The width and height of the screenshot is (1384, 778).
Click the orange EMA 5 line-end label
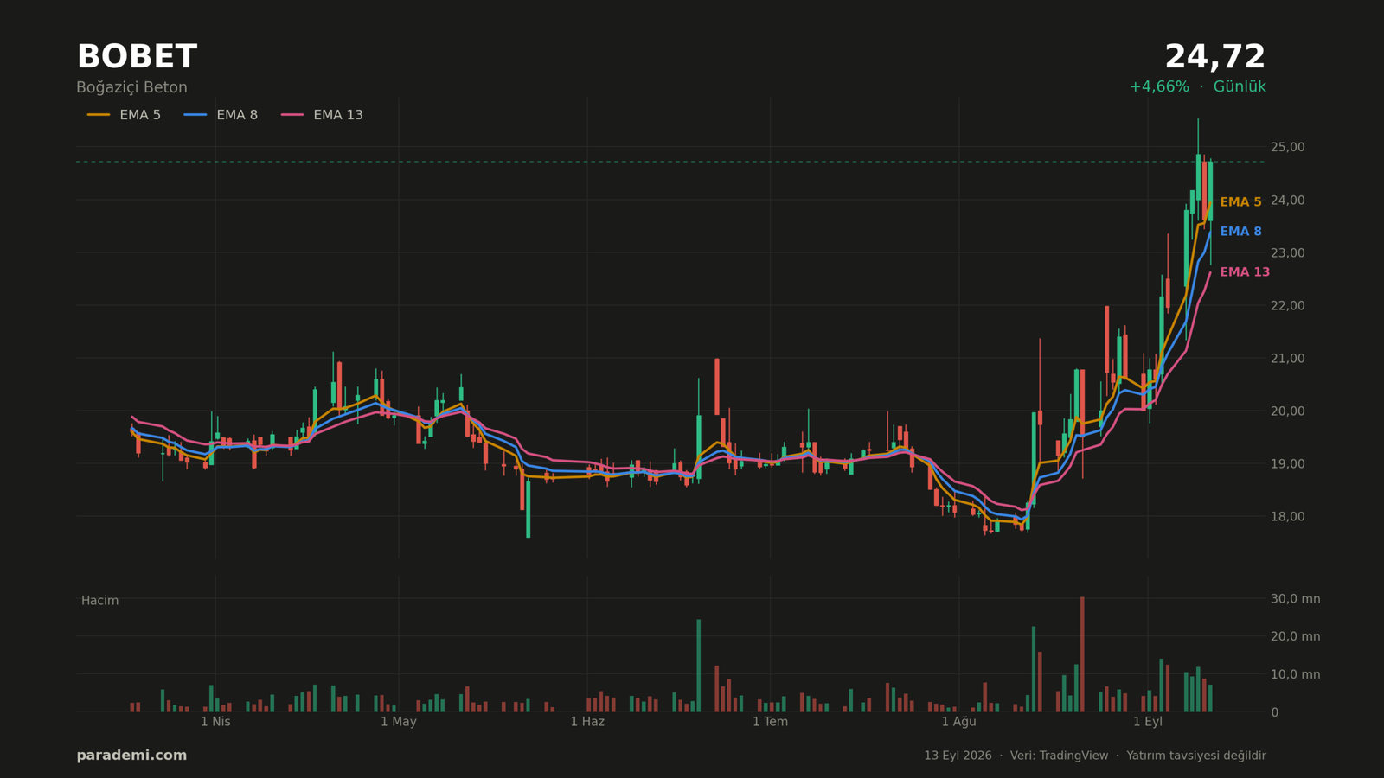click(1240, 202)
